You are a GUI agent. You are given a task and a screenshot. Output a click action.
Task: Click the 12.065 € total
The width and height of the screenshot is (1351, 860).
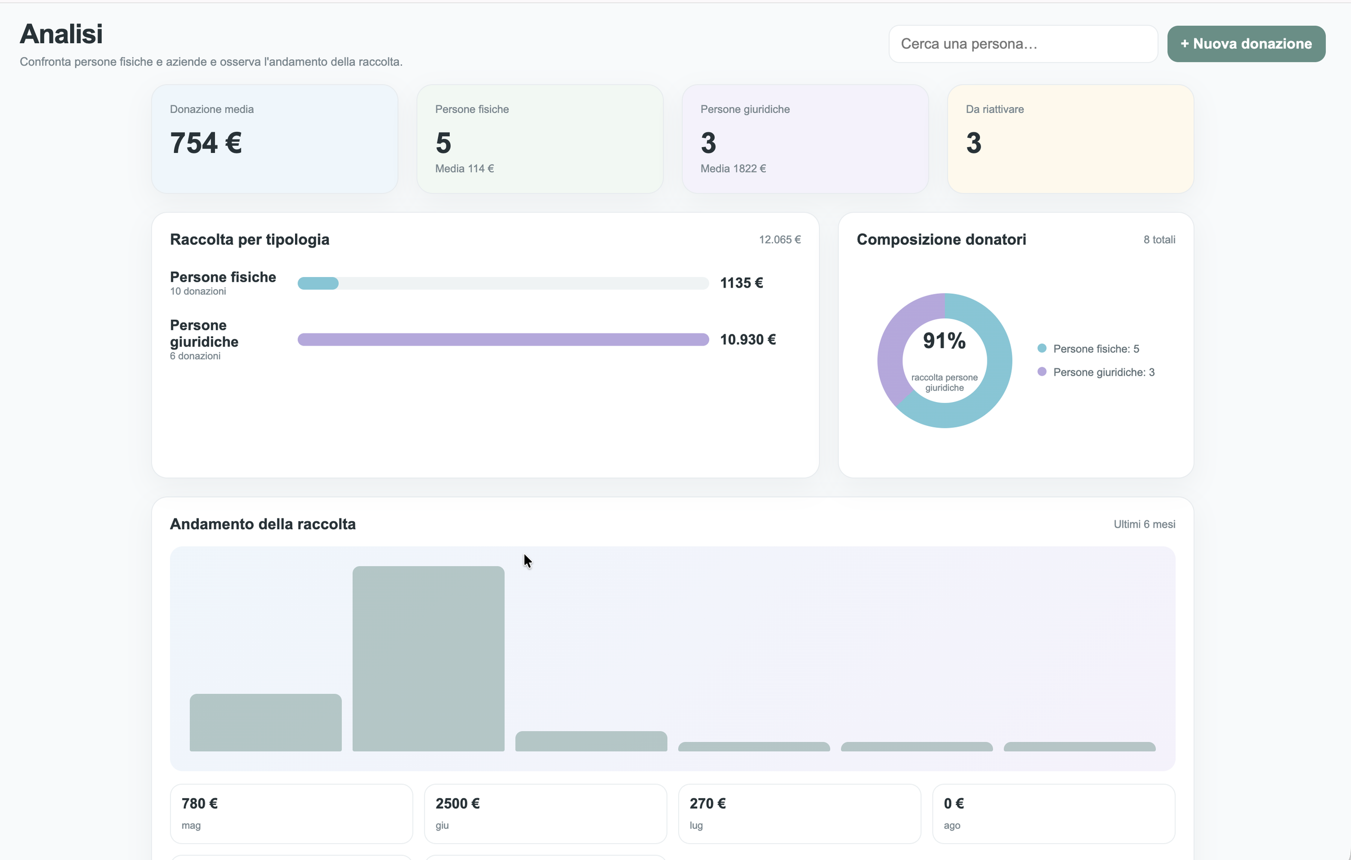point(780,240)
